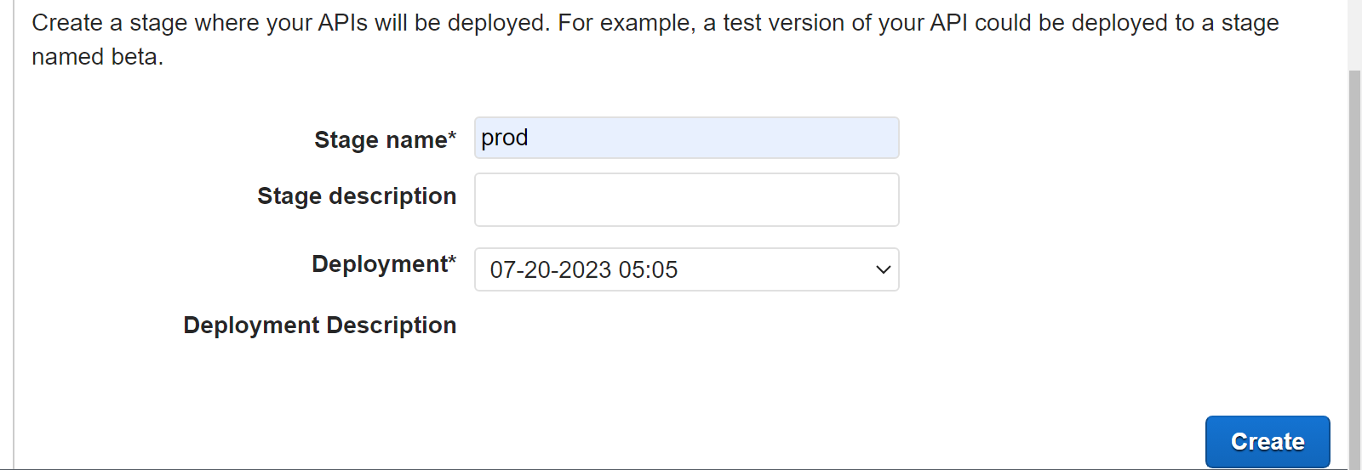Click the Deployment dropdown chevron arrow

(883, 269)
